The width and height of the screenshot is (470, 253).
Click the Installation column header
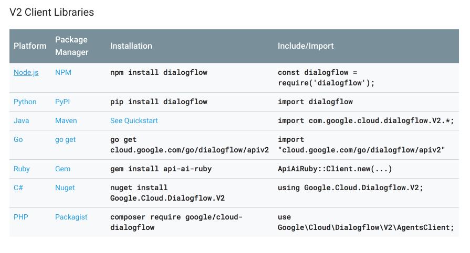tap(131, 46)
